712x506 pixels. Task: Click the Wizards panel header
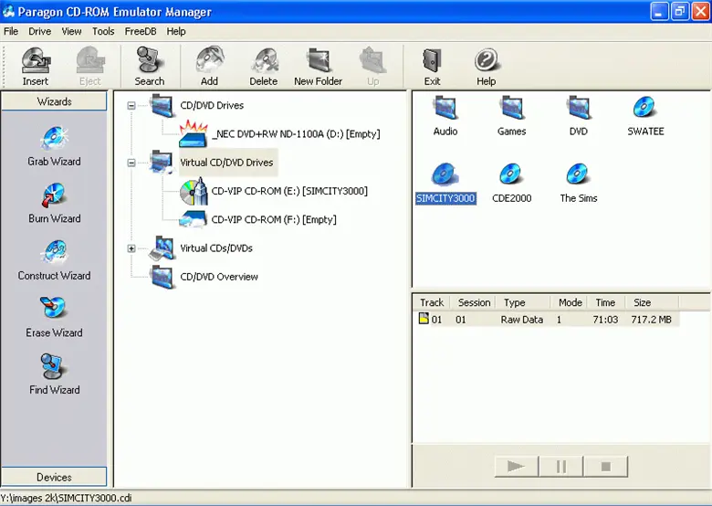(54, 101)
